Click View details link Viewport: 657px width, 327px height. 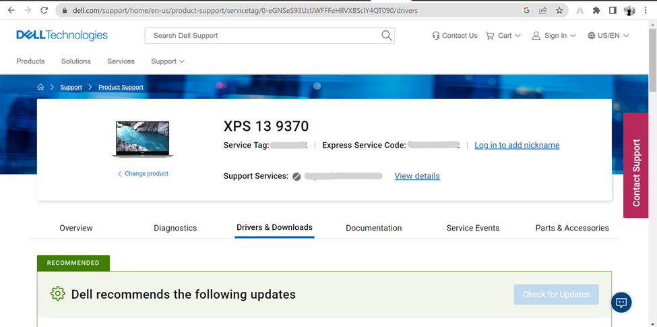pyautogui.click(x=417, y=176)
